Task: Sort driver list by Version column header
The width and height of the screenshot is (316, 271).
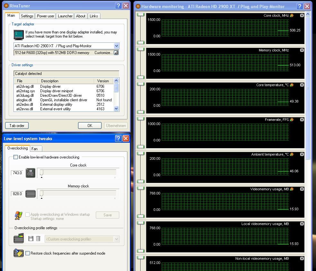Action: tap(104, 81)
